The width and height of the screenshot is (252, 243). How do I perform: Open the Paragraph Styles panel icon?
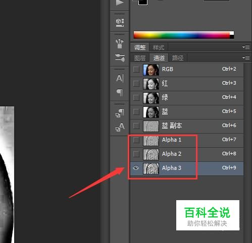click(120, 113)
